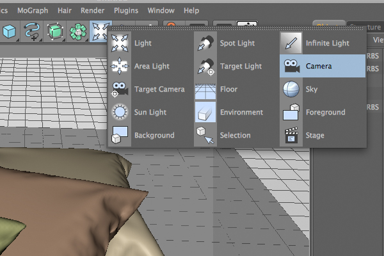Viewport: 384px width, 256px height.
Task: Click the Foreground label
Action: pos(326,112)
